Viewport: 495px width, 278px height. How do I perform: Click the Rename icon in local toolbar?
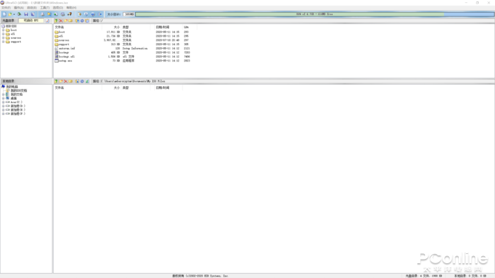(x=71, y=81)
